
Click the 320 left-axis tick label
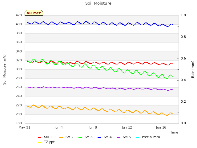point(19,60)
